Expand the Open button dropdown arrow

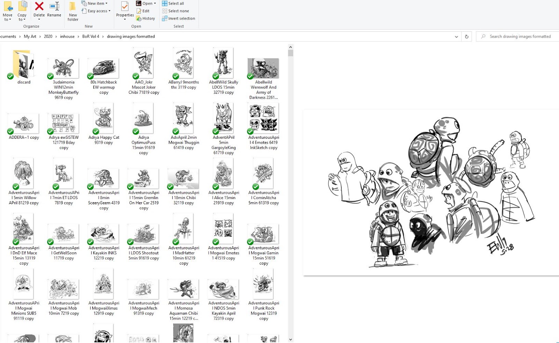[155, 3]
